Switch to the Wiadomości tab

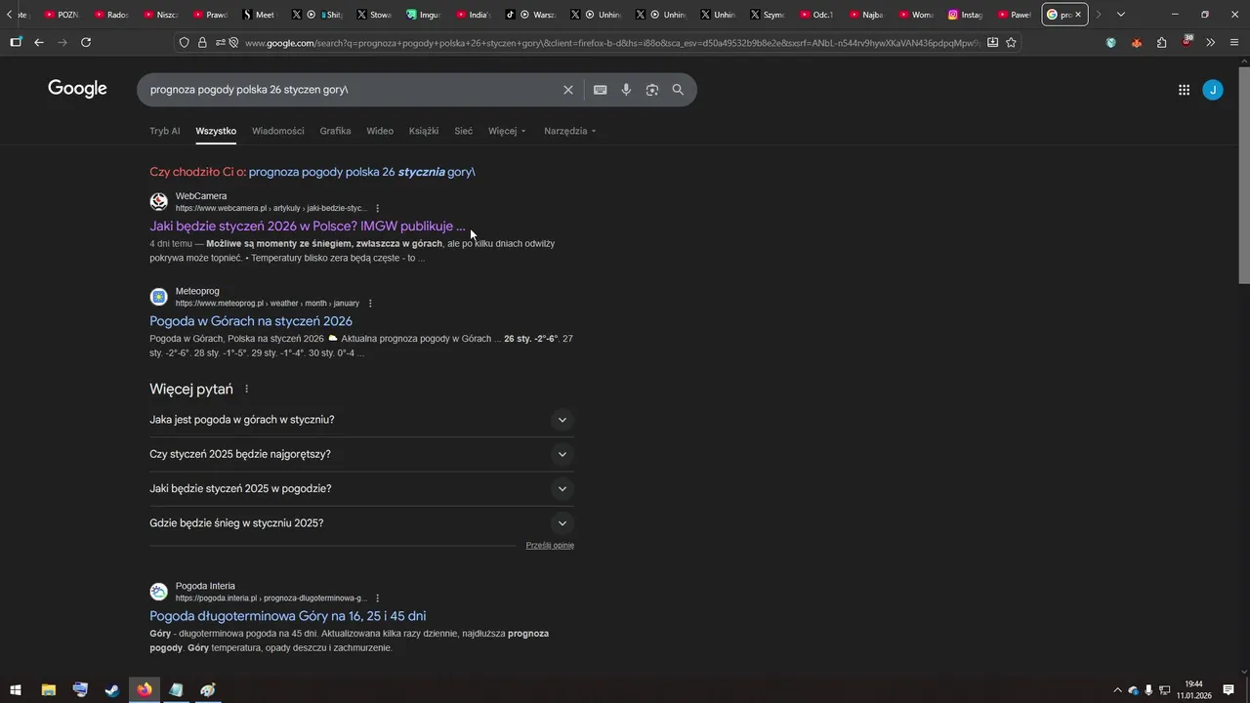[x=277, y=131]
